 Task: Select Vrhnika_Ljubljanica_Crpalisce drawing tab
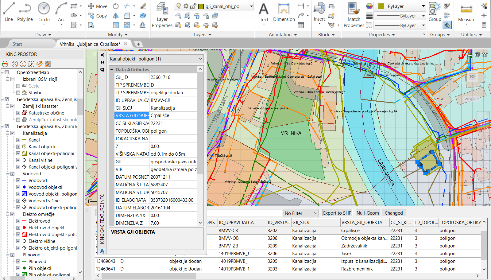point(90,44)
